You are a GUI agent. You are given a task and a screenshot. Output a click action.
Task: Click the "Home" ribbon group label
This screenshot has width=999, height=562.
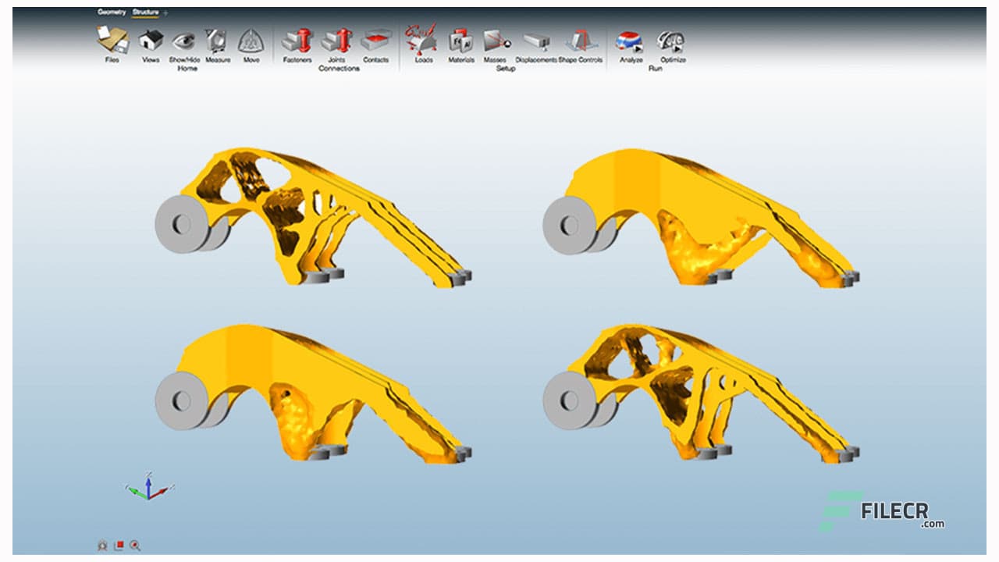pyautogui.click(x=187, y=69)
